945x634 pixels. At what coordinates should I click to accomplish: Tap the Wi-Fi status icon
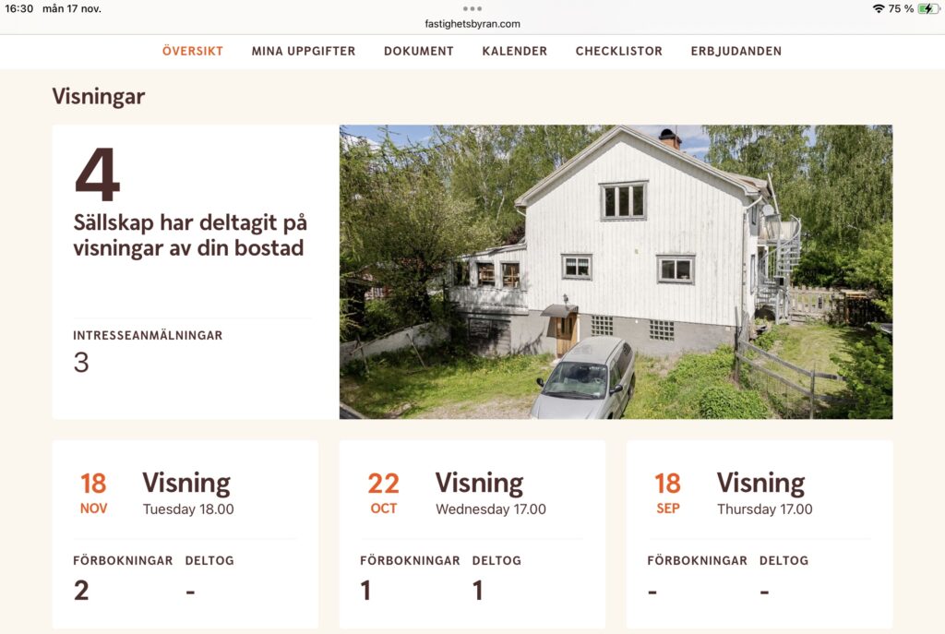[x=879, y=8]
